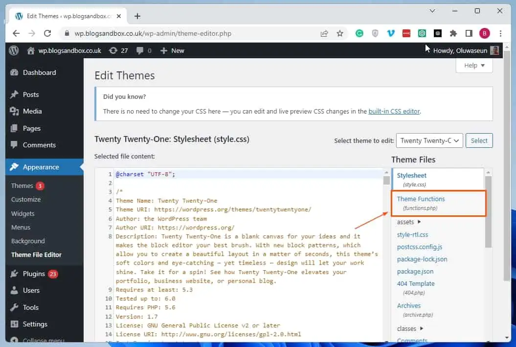
Task: Open the Extensions puzzle piece menu
Action: click(453, 33)
